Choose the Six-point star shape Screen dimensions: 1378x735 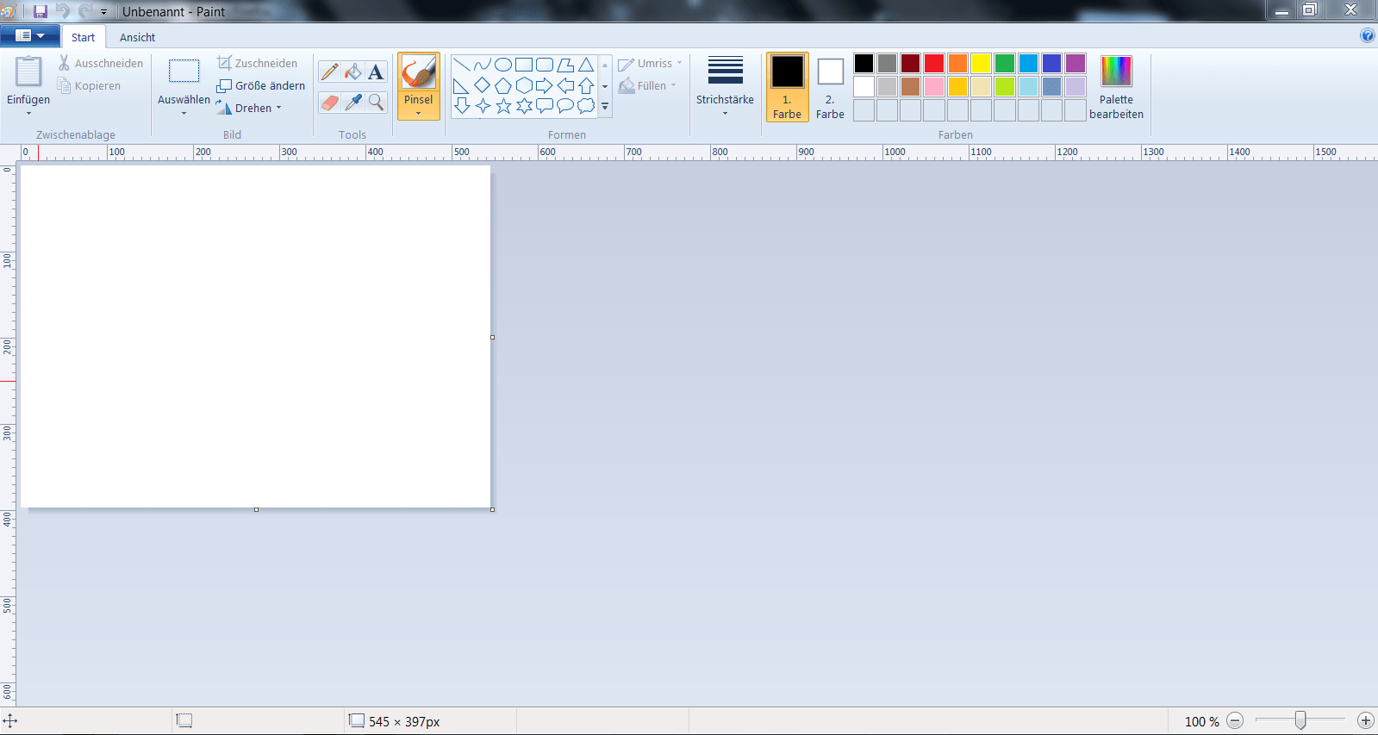click(524, 106)
